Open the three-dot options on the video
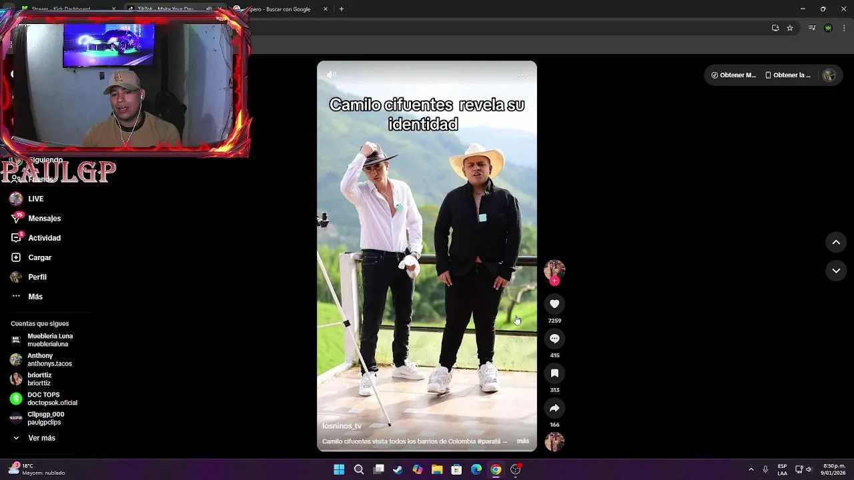 coord(522,75)
